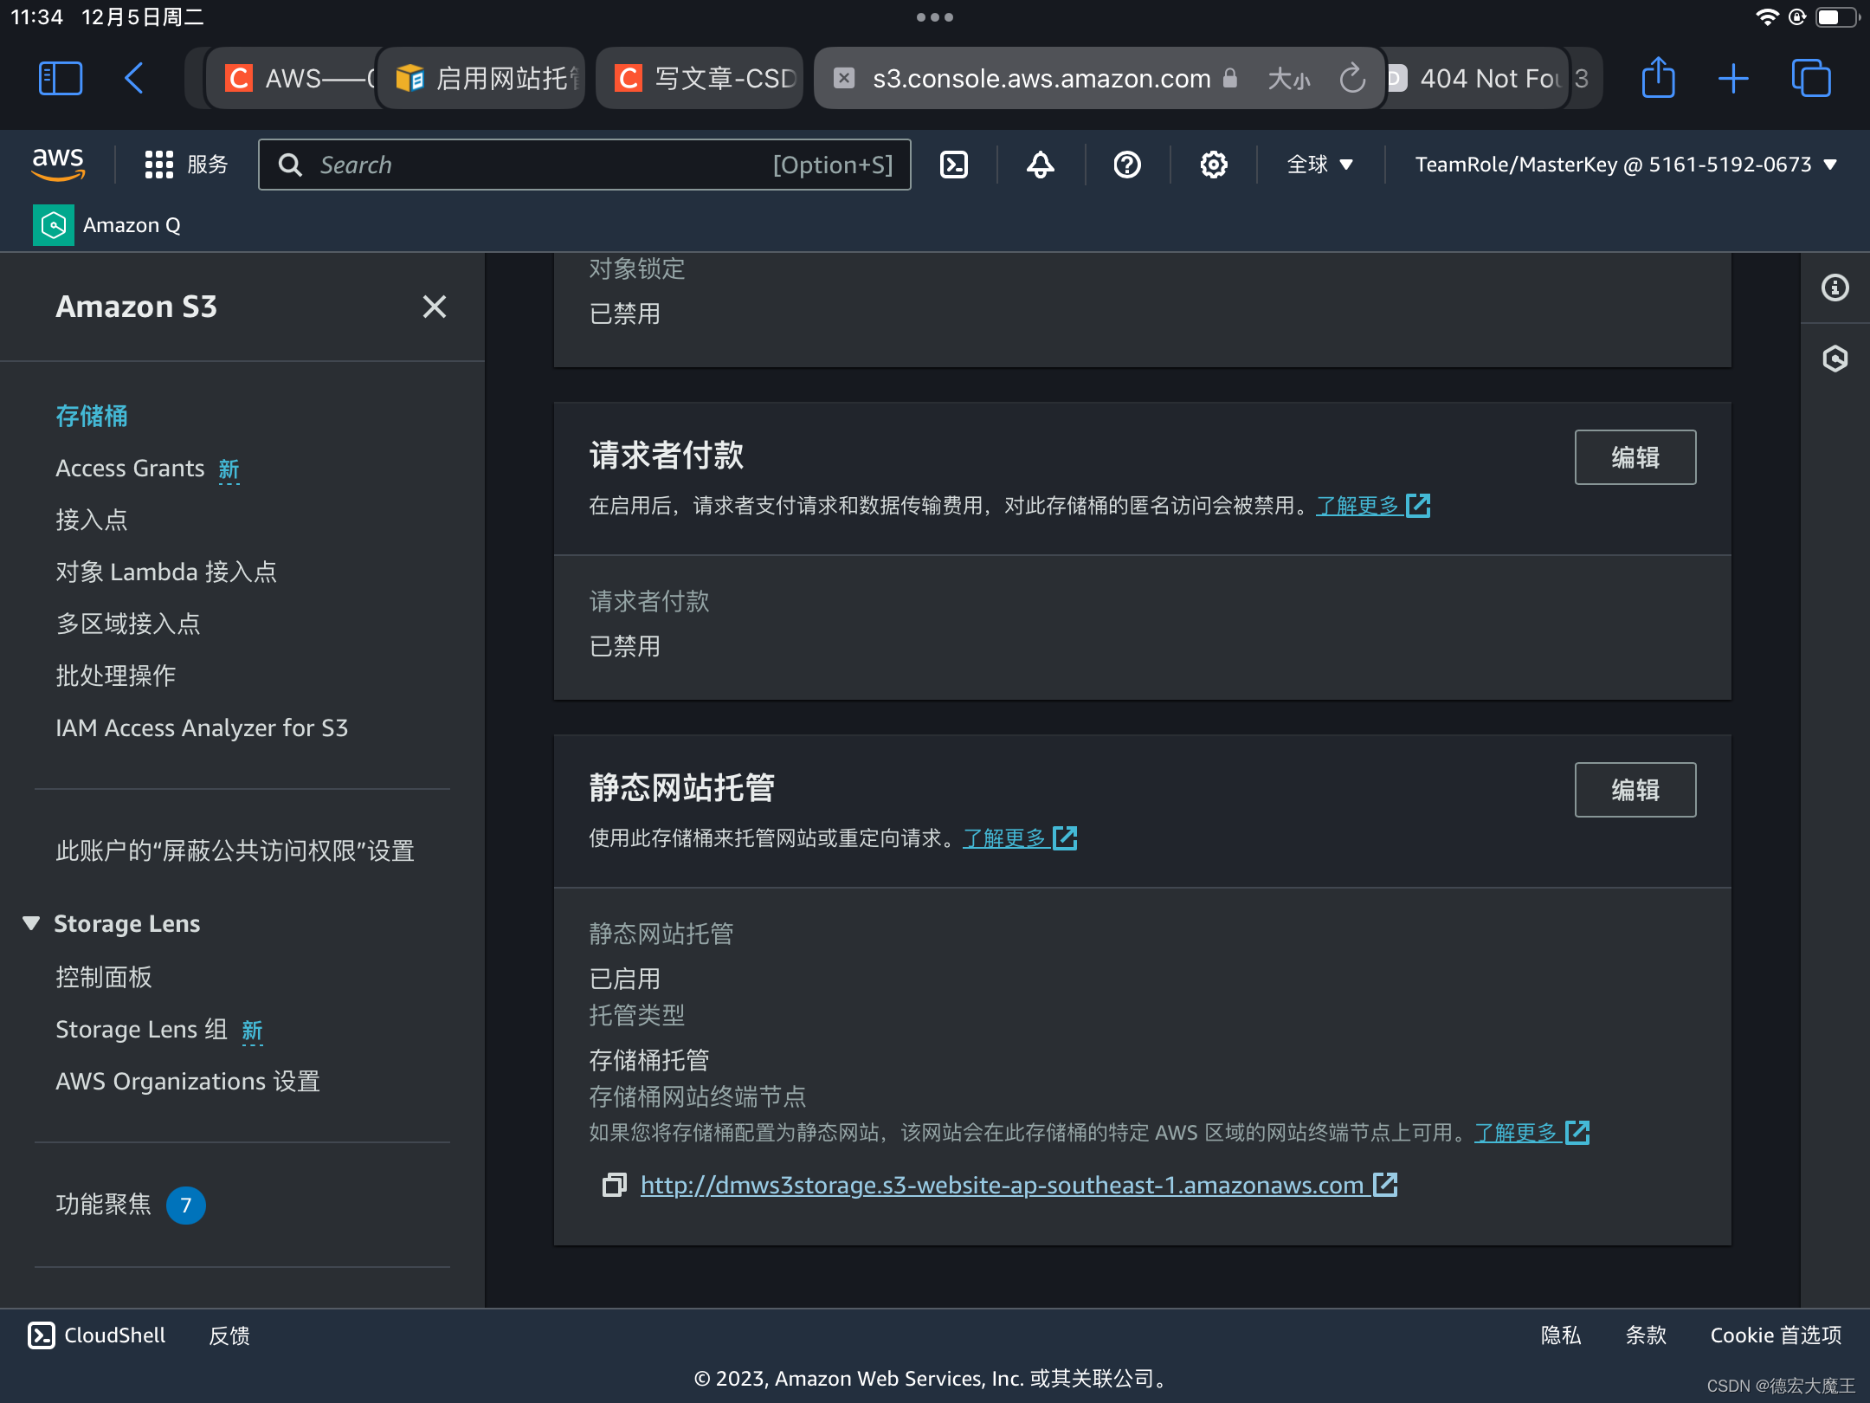Image resolution: width=1870 pixels, height=1403 pixels.
Task: Open Cookie 首选项 in footer
Action: click(1776, 1335)
